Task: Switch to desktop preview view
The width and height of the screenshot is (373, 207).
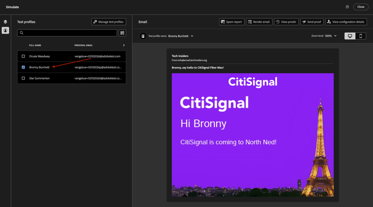Action: click(x=350, y=36)
